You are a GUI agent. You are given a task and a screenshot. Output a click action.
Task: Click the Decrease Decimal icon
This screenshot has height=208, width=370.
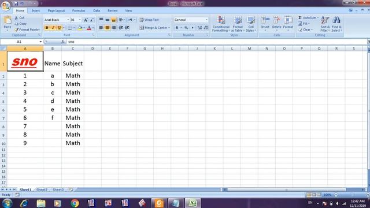pyautogui.click(x=206, y=28)
